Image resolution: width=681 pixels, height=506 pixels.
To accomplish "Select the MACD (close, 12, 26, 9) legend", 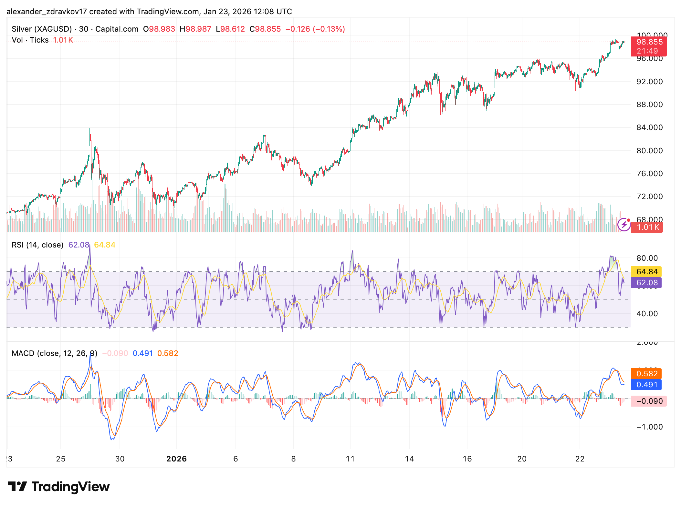I will point(54,353).
